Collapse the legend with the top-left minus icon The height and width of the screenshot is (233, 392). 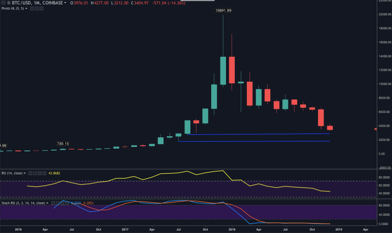[3, 3]
